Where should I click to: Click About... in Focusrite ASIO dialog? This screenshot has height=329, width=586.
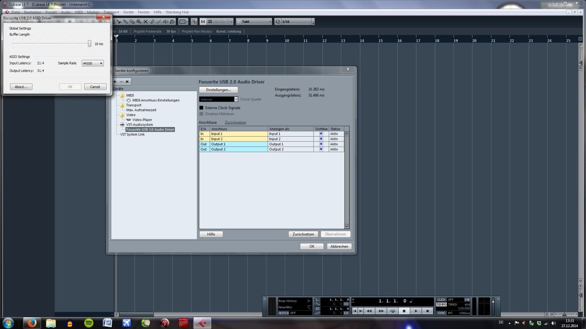pos(21,87)
